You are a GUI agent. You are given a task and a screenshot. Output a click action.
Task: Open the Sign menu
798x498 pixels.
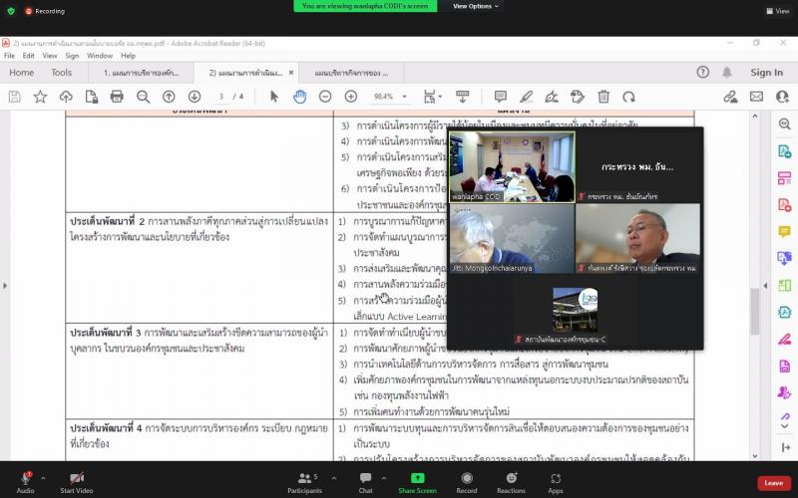pos(72,56)
